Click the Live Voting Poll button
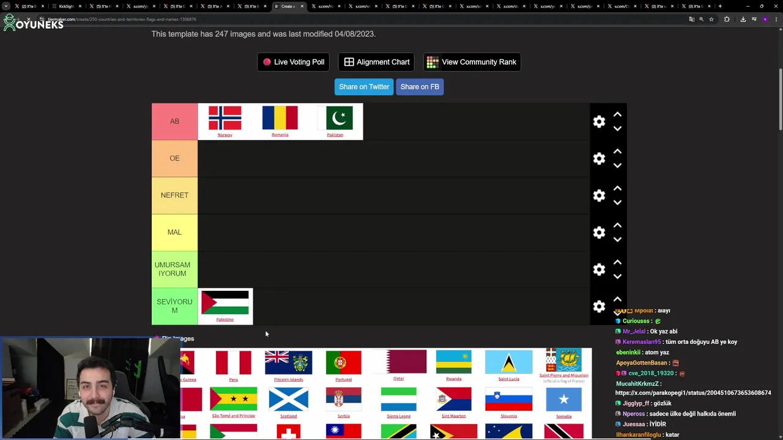 [x=294, y=62]
